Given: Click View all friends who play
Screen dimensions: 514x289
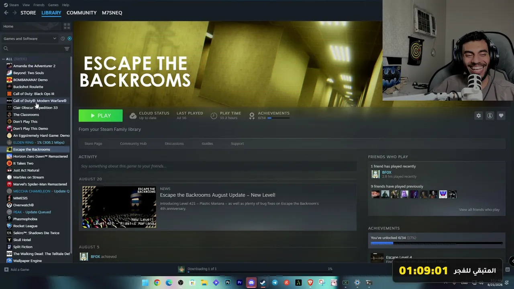Looking at the screenshot, I should [479, 210].
